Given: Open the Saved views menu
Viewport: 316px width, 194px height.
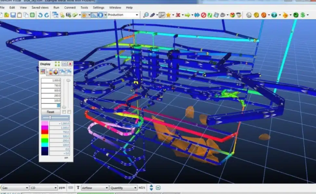Looking at the screenshot, I should (40, 7).
